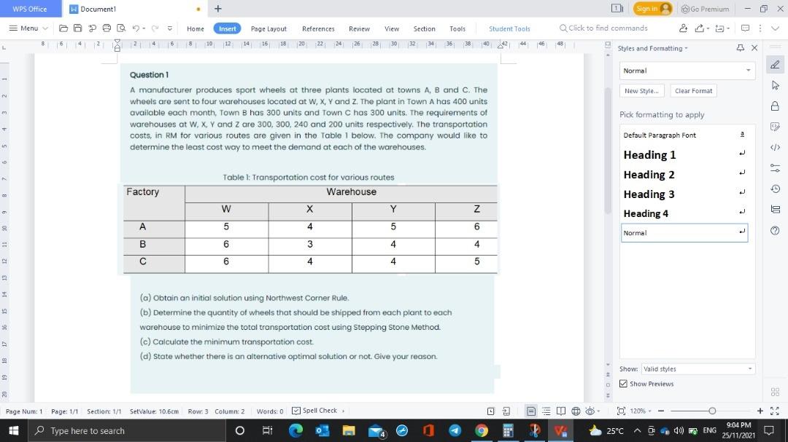This screenshot has width=788, height=442.
Task: Click the Save icon in quick toolbar
Action: pyautogui.click(x=77, y=28)
